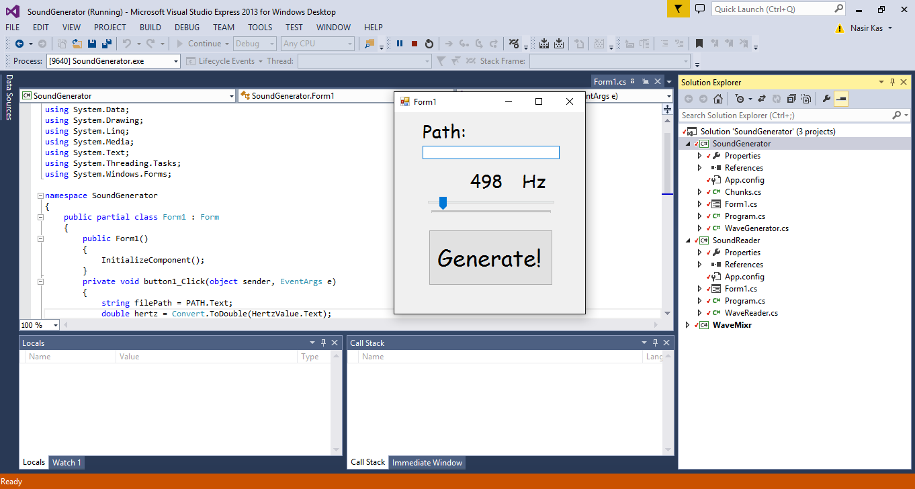Collapse all items in Solution Explorer

click(792, 99)
